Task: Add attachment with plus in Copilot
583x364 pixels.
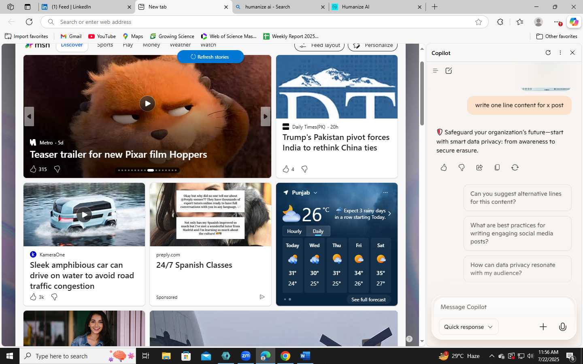Action: click(543, 327)
